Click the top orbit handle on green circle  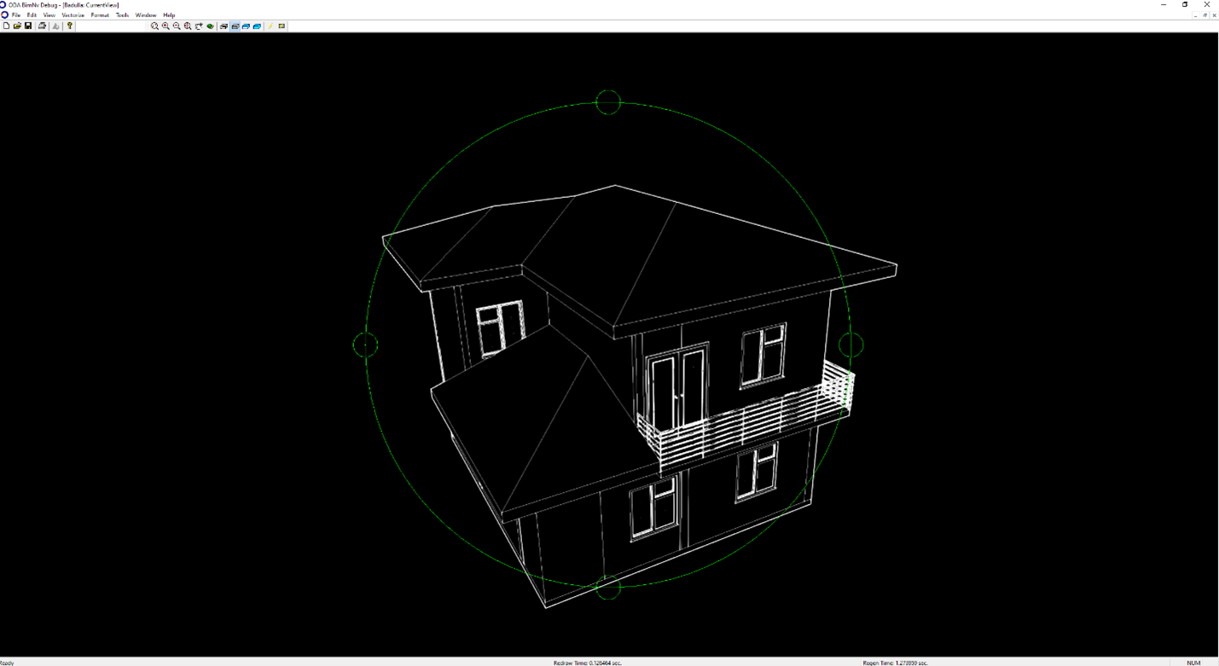click(608, 102)
